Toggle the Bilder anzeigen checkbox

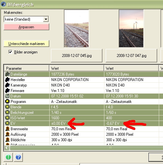(x=10, y=52)
